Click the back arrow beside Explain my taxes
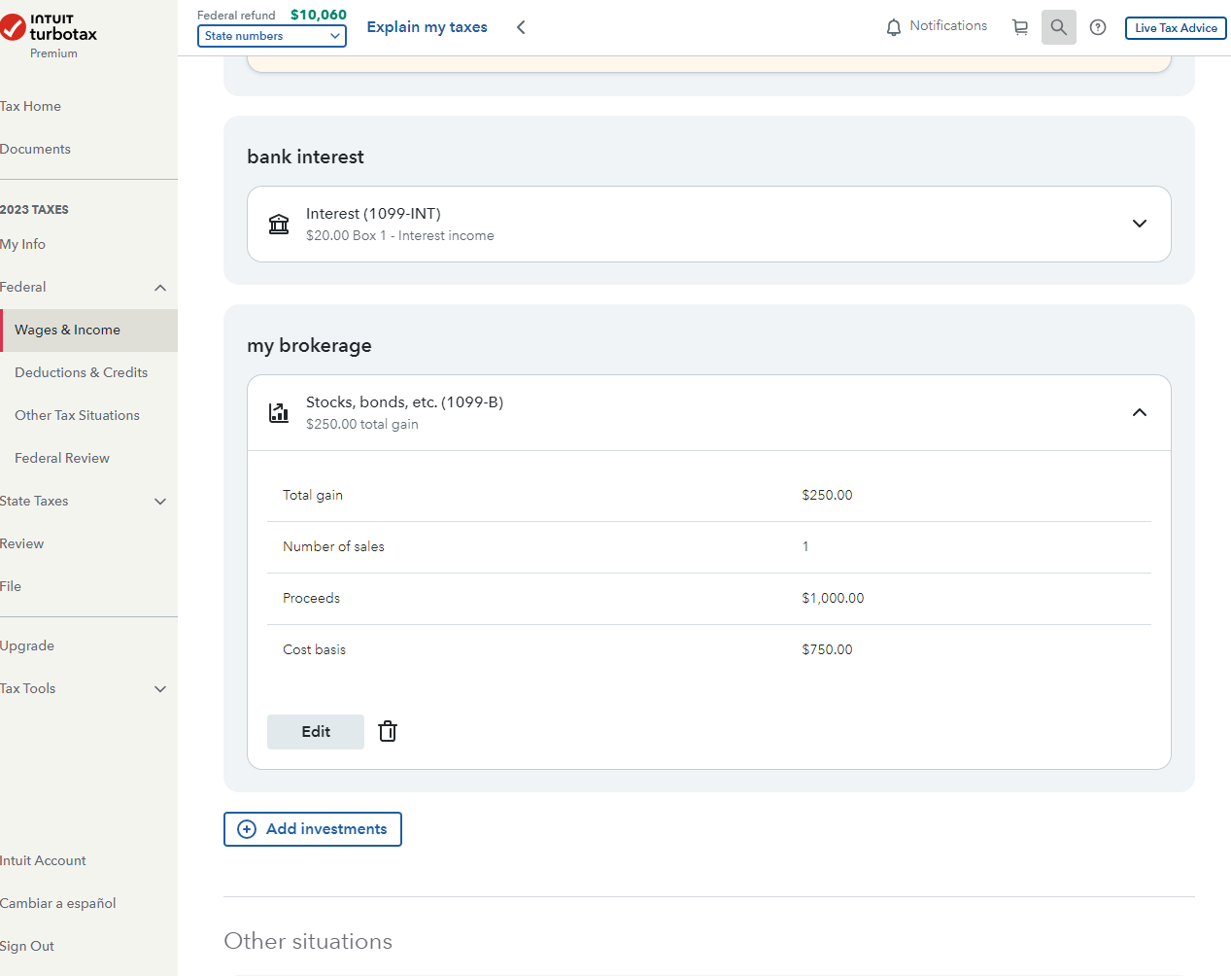 coord(521,27)
